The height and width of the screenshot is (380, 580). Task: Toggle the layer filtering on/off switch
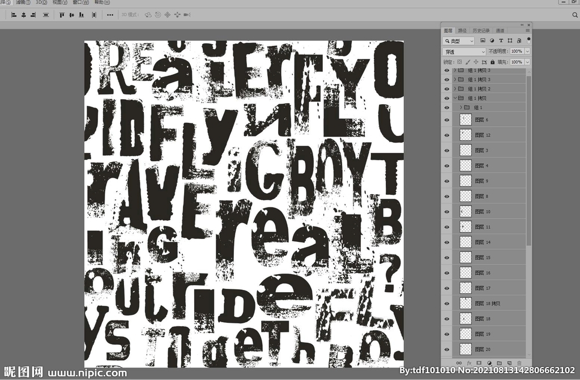[528, 40]
